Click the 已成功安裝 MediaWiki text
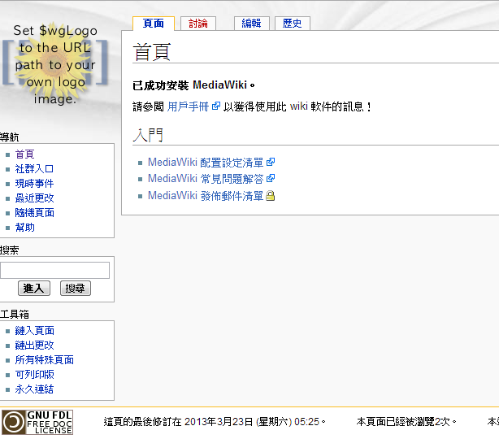Viewport: 499px width, 439px height. point(193,85)
